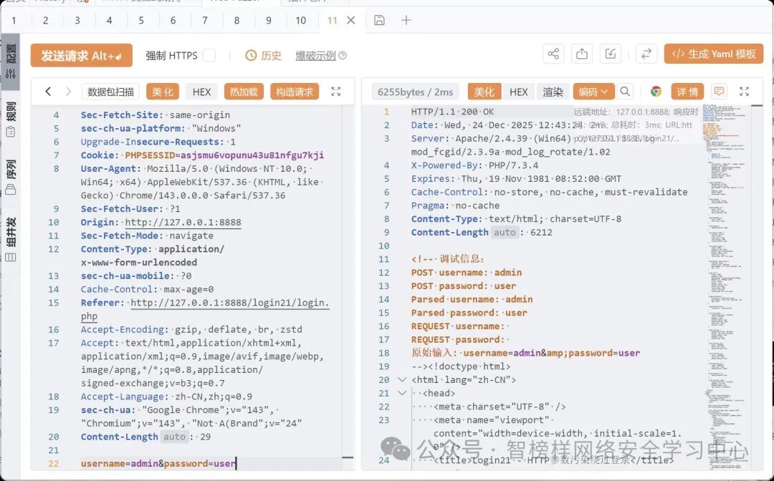Open the 组并发 sidebar panel

tap(11, 240)
